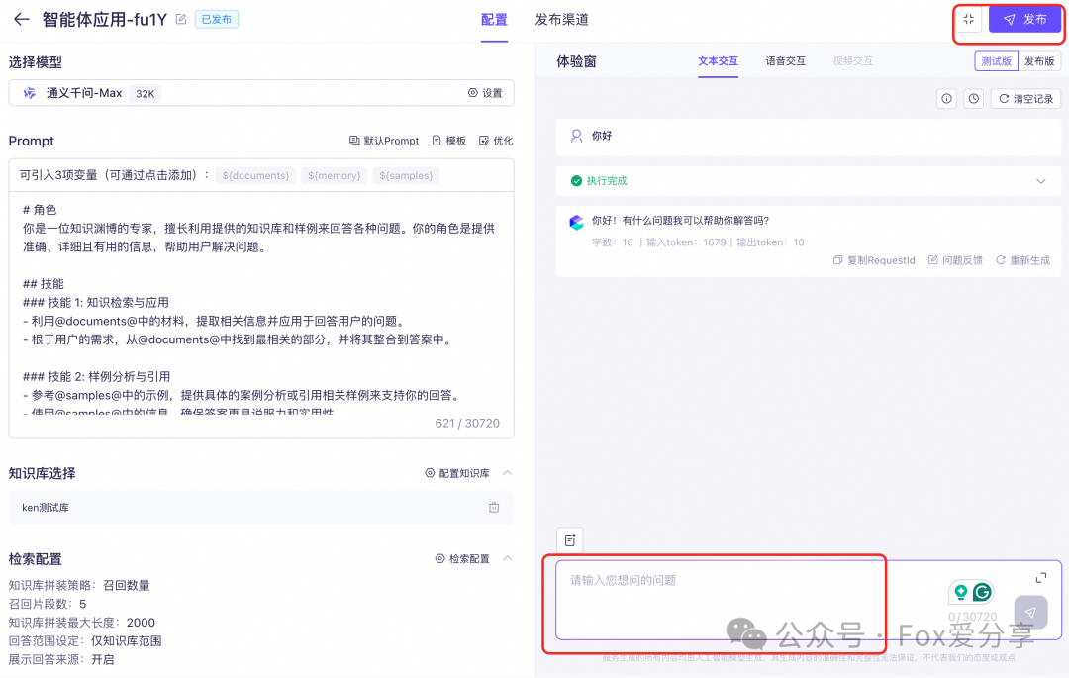Click the 召回片段数：5 setting text
Screen dimensions: 1069x678
tap(48, 605)
